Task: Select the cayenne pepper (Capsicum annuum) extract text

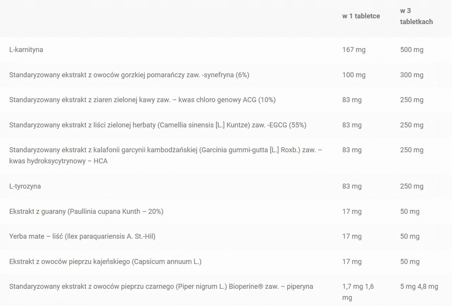Action: tap(105, 262)
